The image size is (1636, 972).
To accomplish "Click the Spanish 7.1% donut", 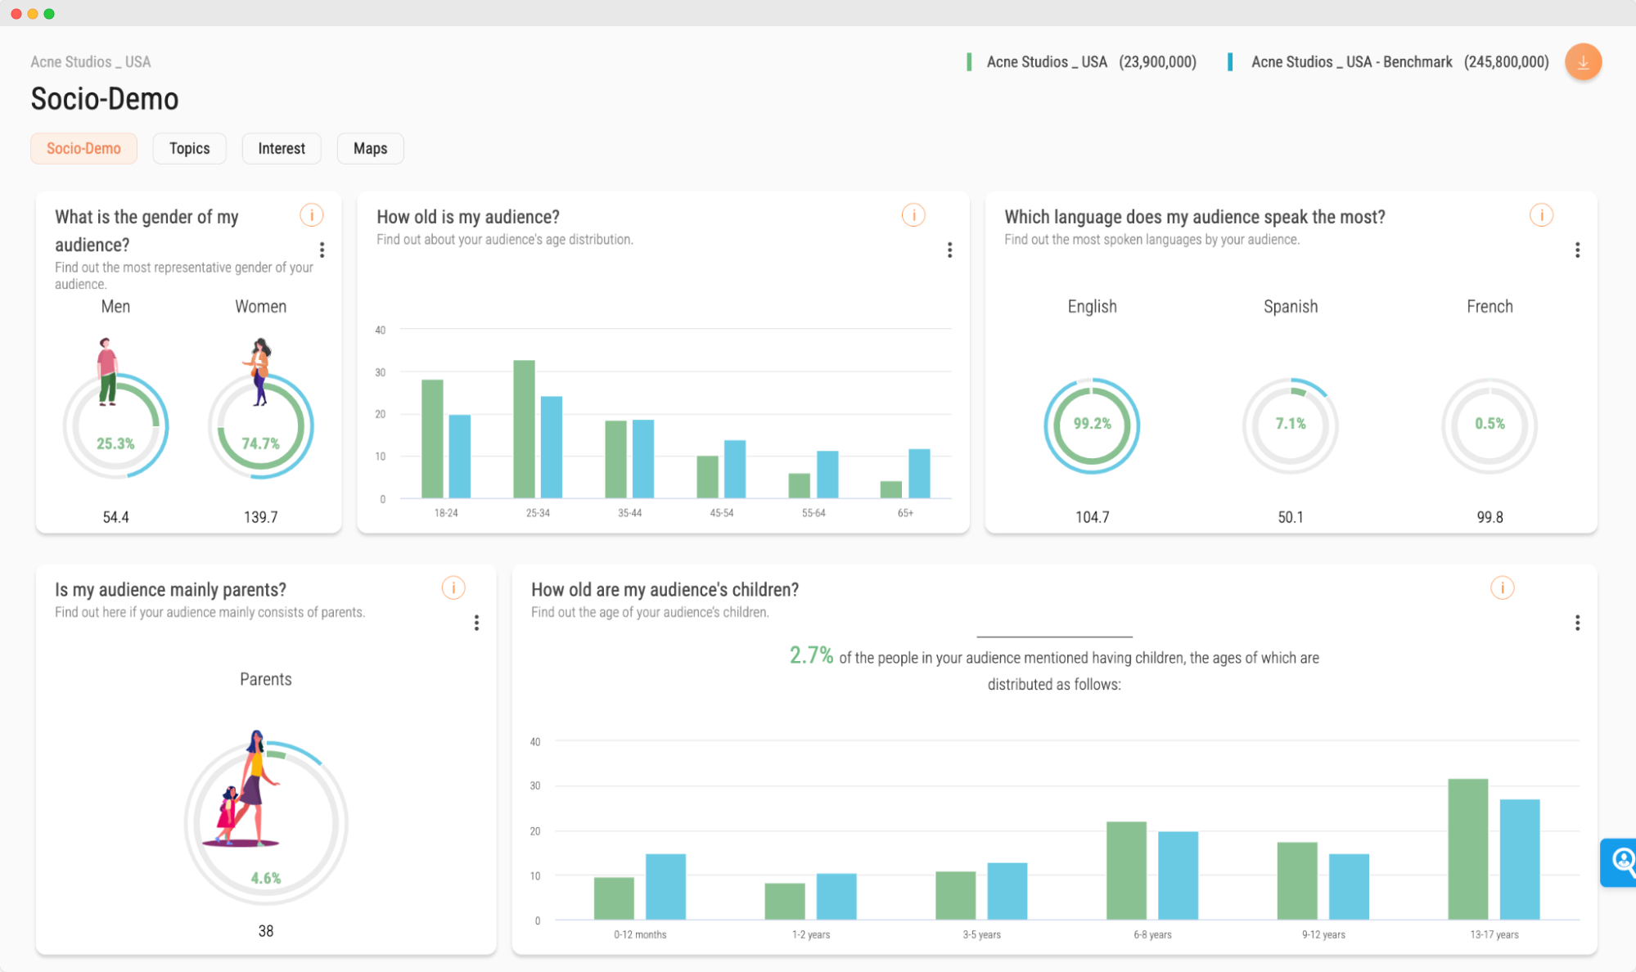I will point(1291,425).
